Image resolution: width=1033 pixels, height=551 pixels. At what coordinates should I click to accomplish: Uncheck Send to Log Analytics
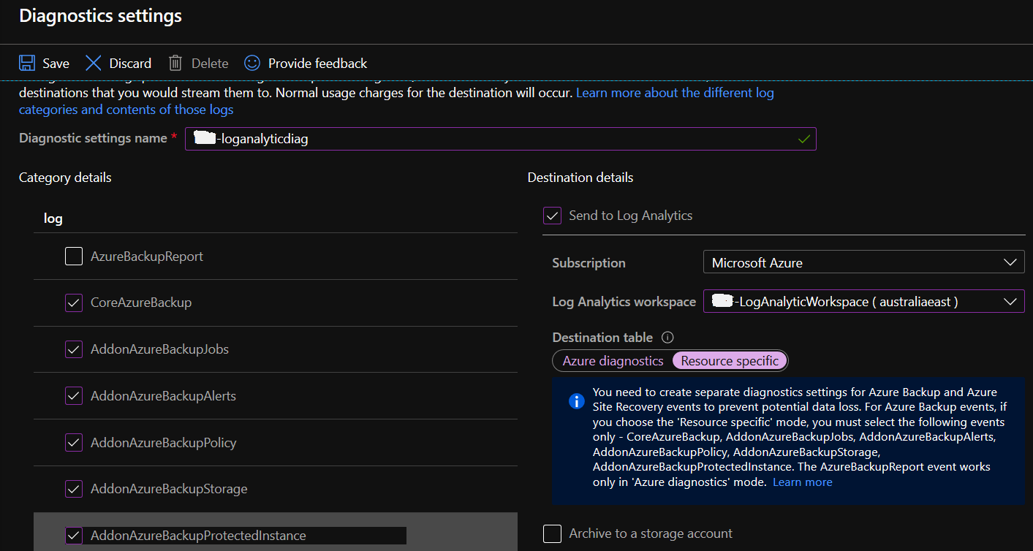click(x=552, y=215)
